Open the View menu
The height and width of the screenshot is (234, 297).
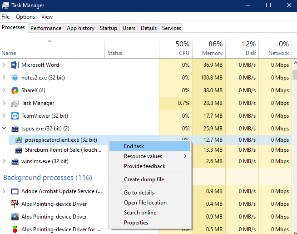[47, 17]
